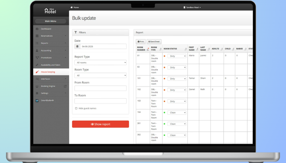Open the Reports menu item
The width and height of the screenshot is (286, 163).
[x=51, y=43]
